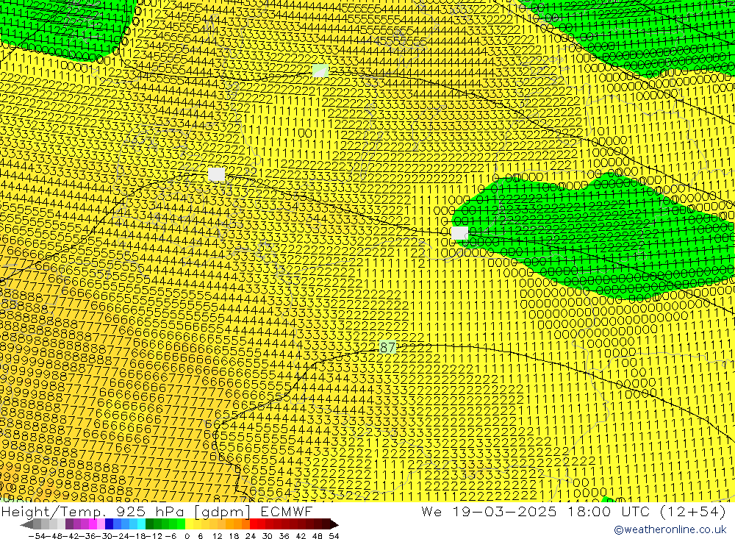Click the positive '54' label at the scale's end
The image size is (735, 539).
click(x=334, y=536)
